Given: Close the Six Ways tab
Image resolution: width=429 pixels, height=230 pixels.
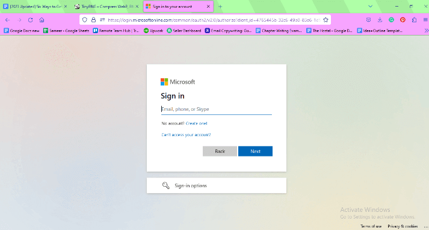Looking at the screenshot, I should coord(66,6).
